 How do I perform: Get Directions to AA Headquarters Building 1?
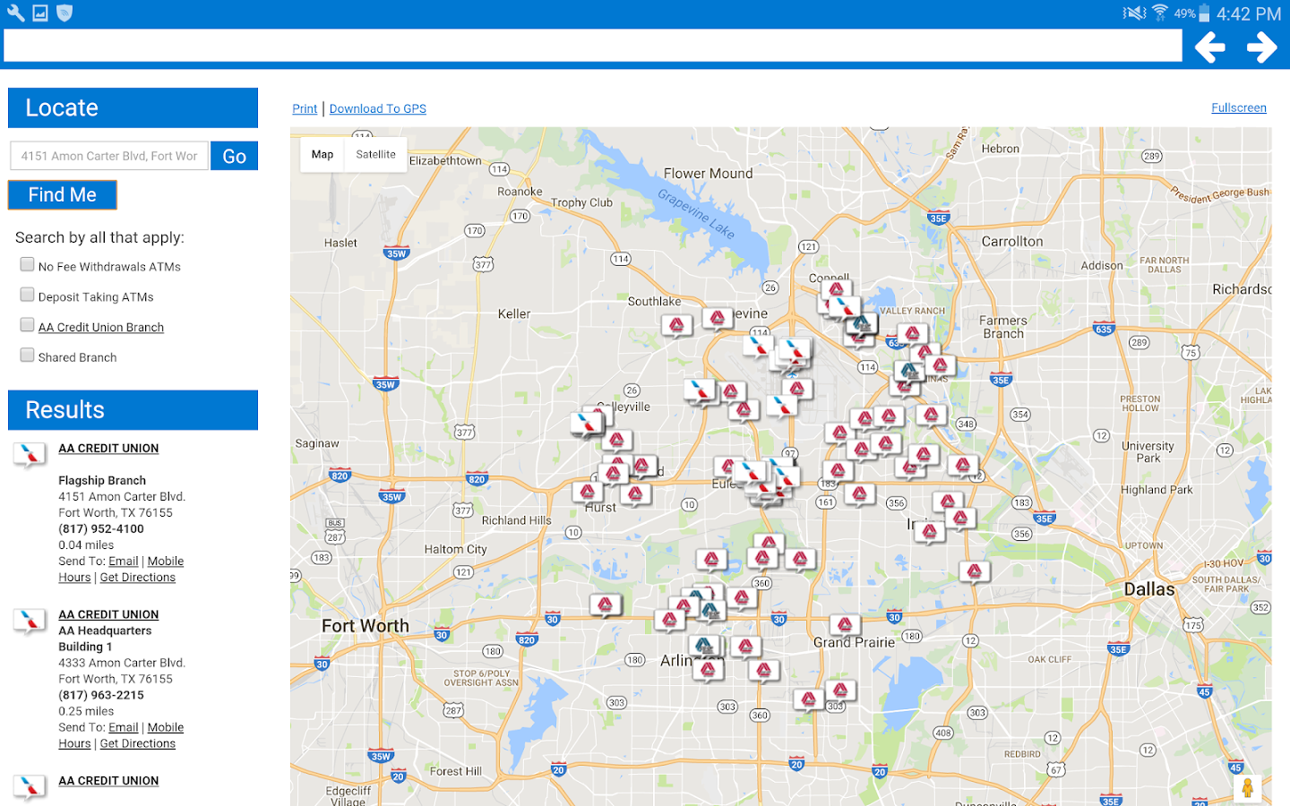138,744
